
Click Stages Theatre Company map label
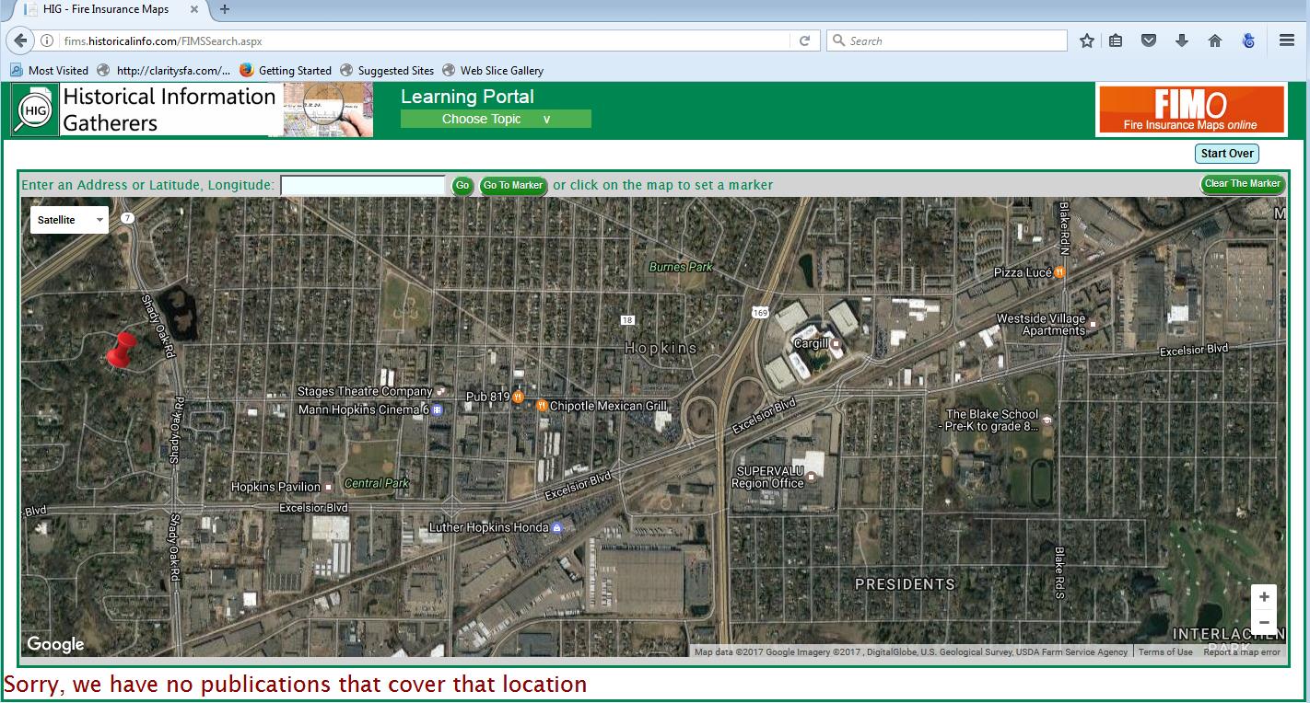click(x=365, y=391)
